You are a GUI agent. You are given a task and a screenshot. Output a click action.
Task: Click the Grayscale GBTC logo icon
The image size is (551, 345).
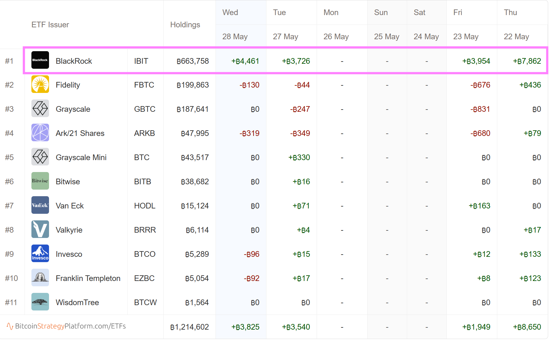40,108
